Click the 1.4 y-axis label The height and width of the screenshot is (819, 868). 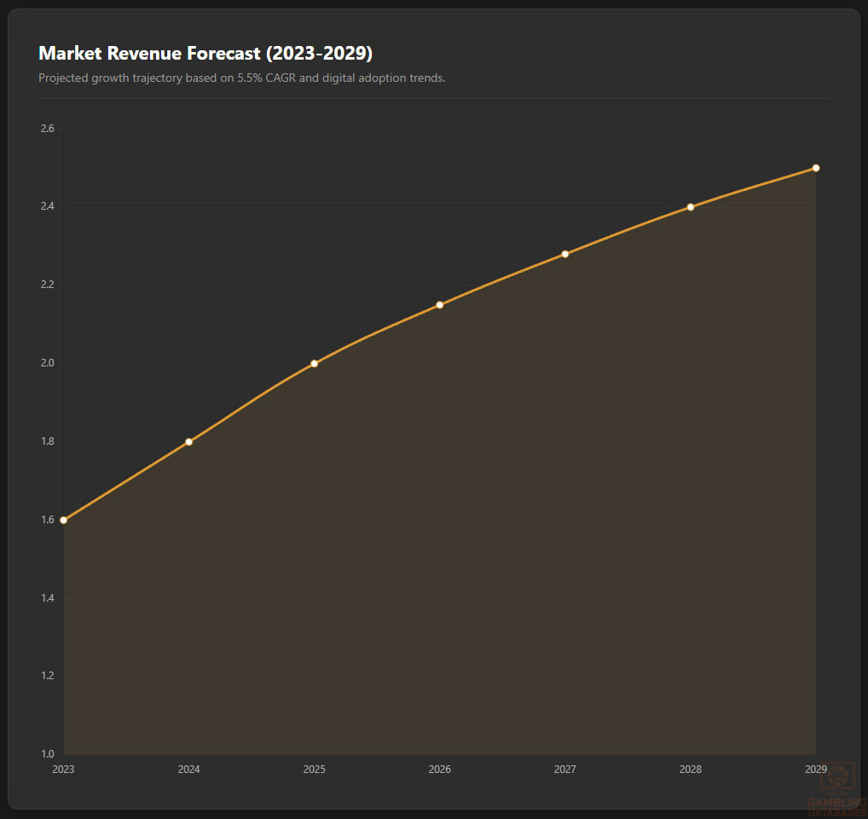[47, 598]
